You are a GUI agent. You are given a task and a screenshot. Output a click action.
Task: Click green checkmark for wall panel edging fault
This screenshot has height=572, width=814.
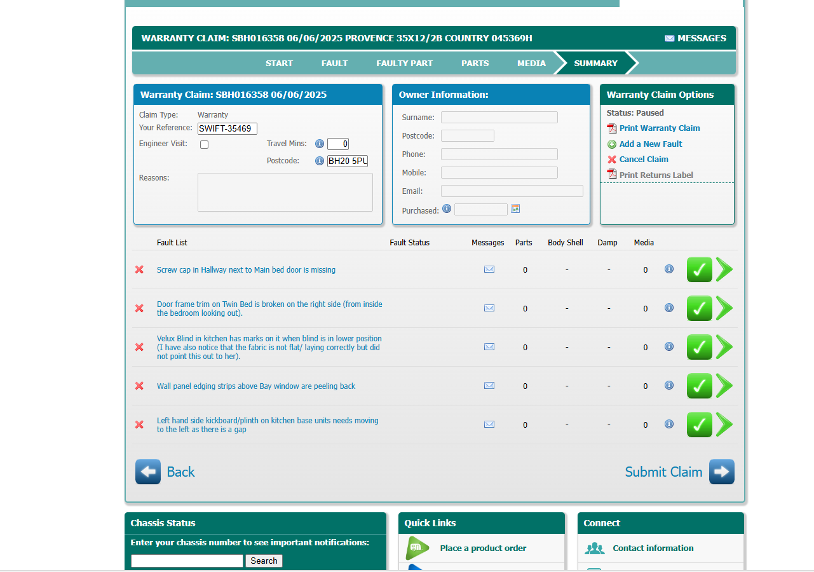(x=699, y=386)
